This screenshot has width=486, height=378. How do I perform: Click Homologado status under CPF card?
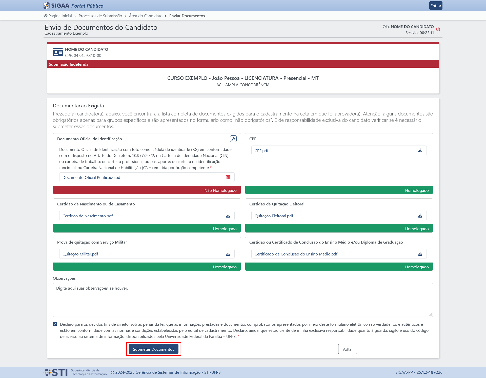339,190
